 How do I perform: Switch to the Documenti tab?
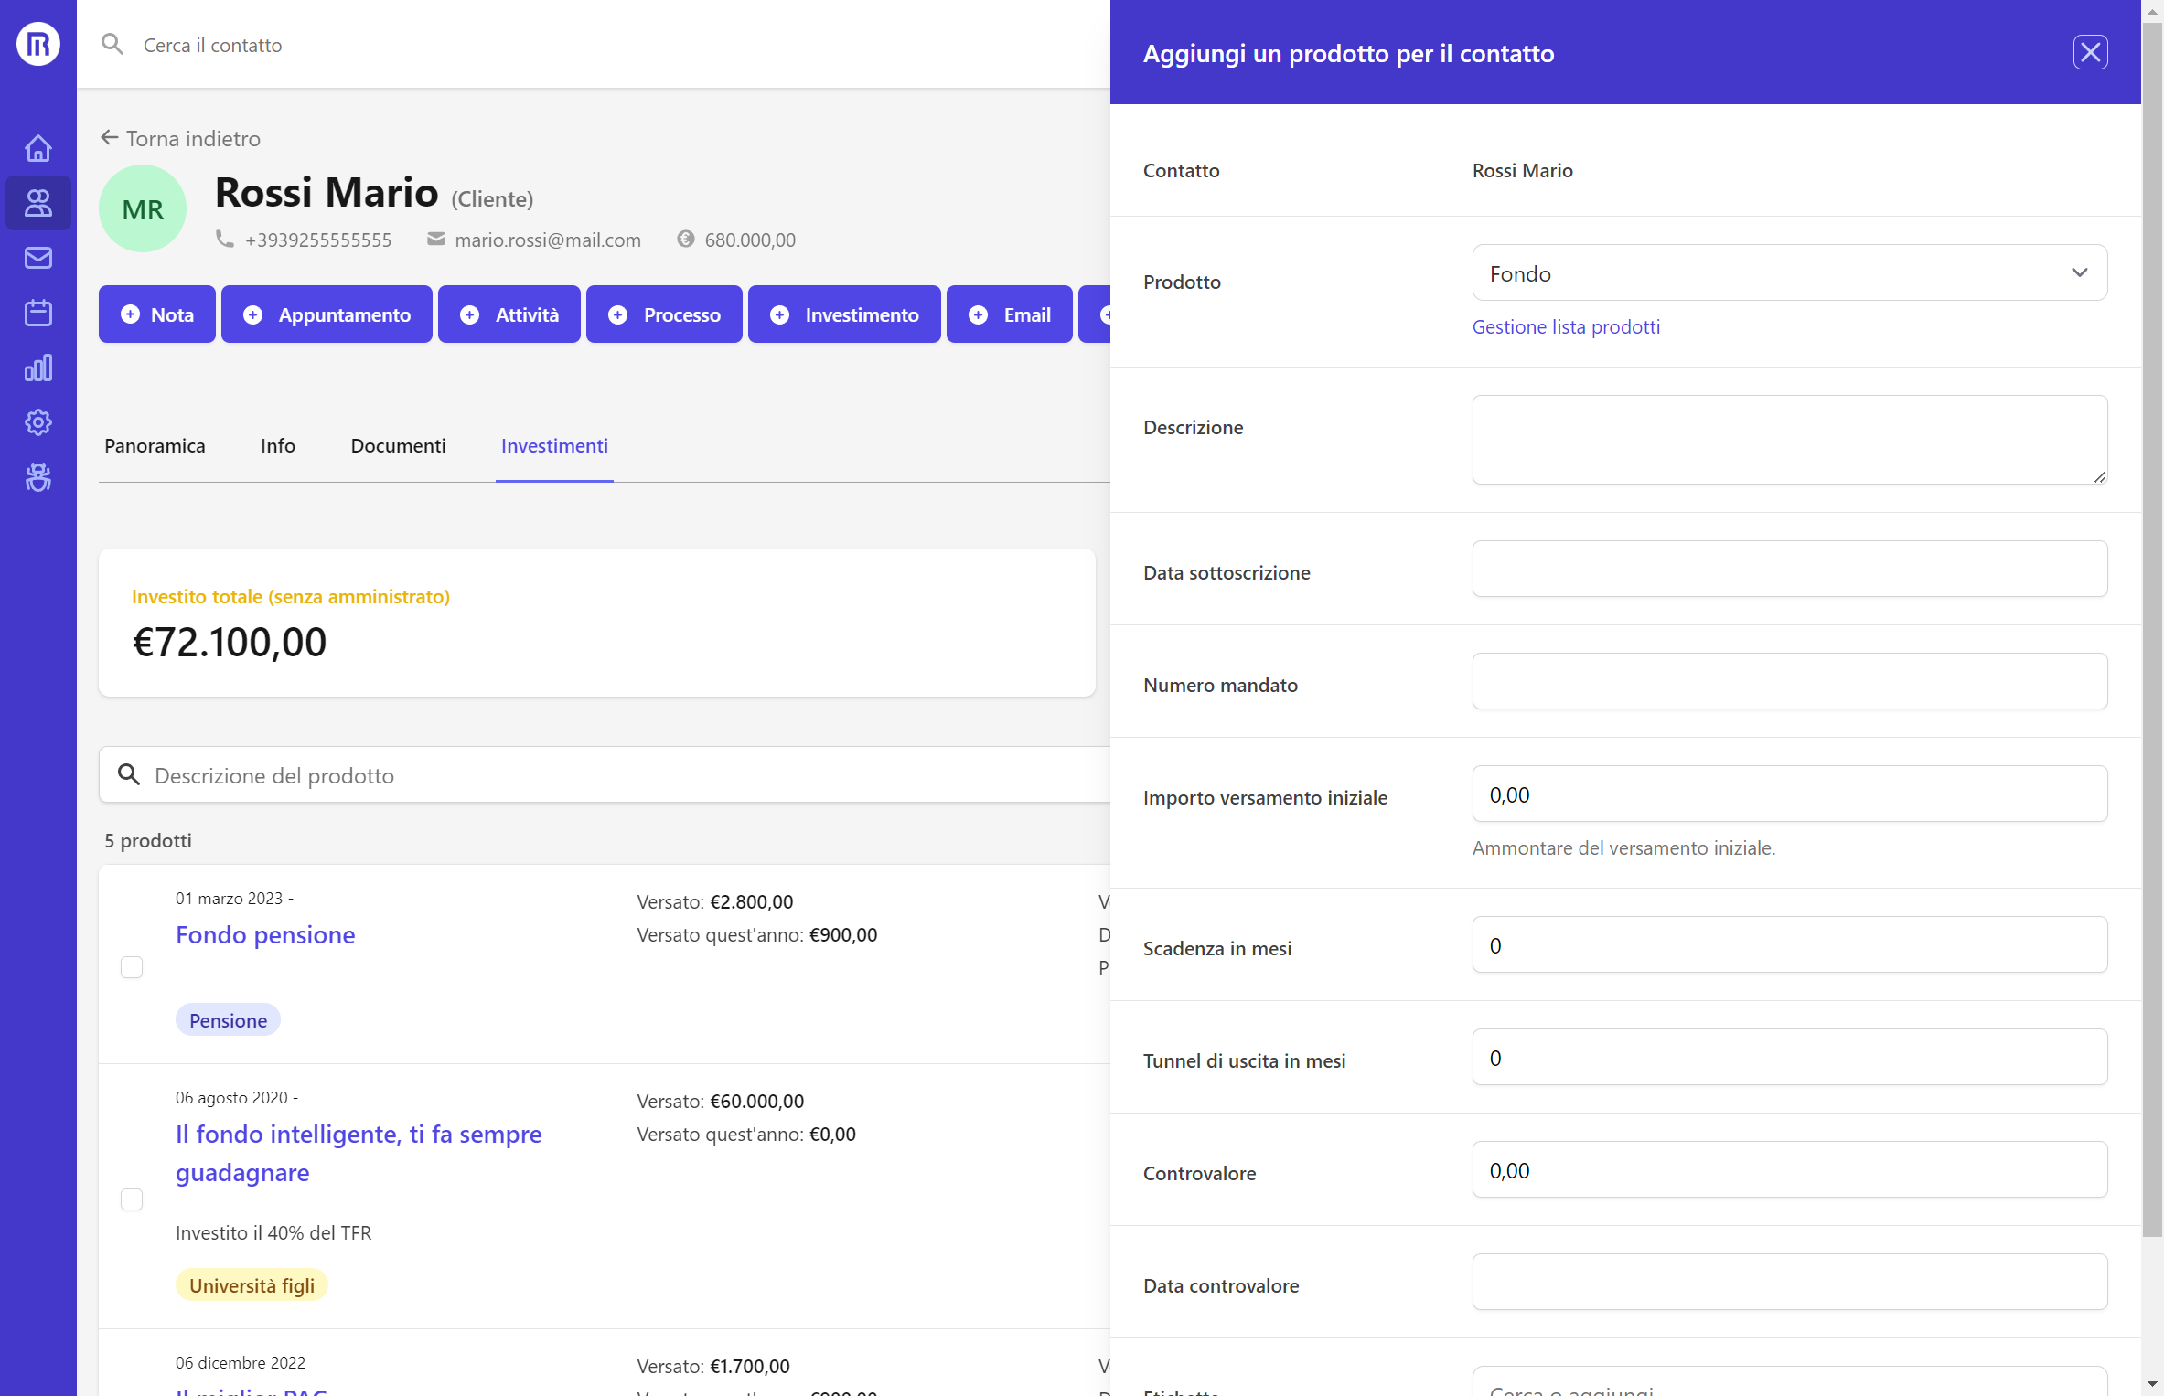click(398, 446)
